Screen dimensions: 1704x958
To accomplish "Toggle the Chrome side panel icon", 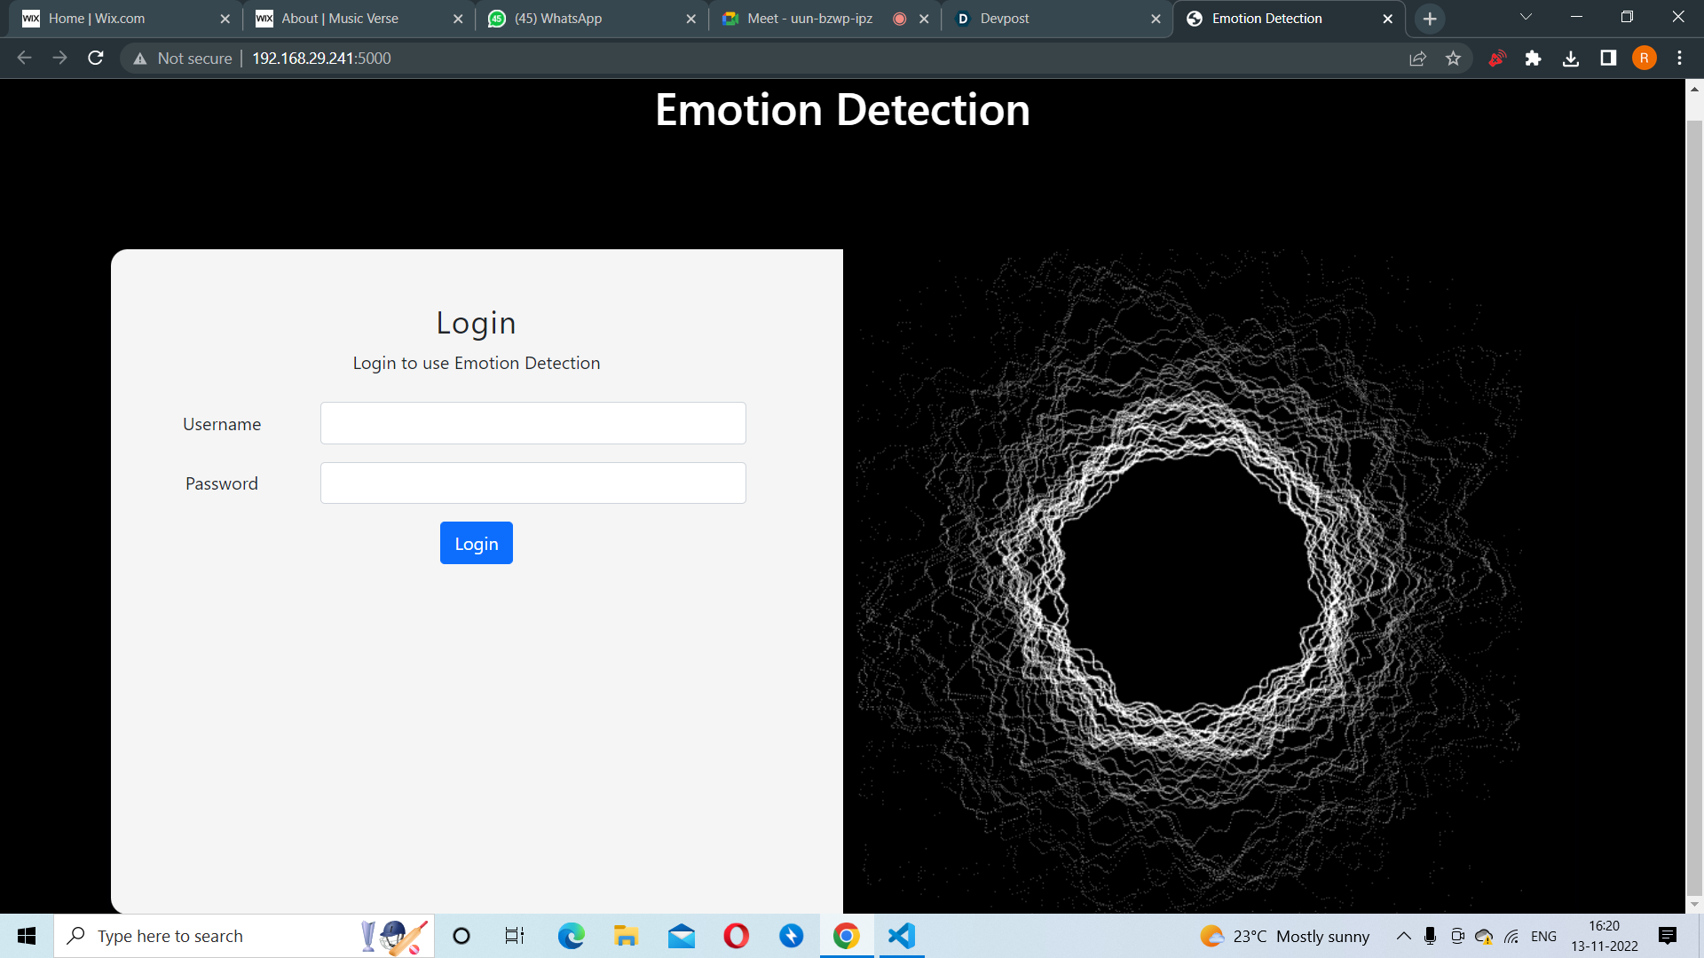I will click(x=1608, y=59).
